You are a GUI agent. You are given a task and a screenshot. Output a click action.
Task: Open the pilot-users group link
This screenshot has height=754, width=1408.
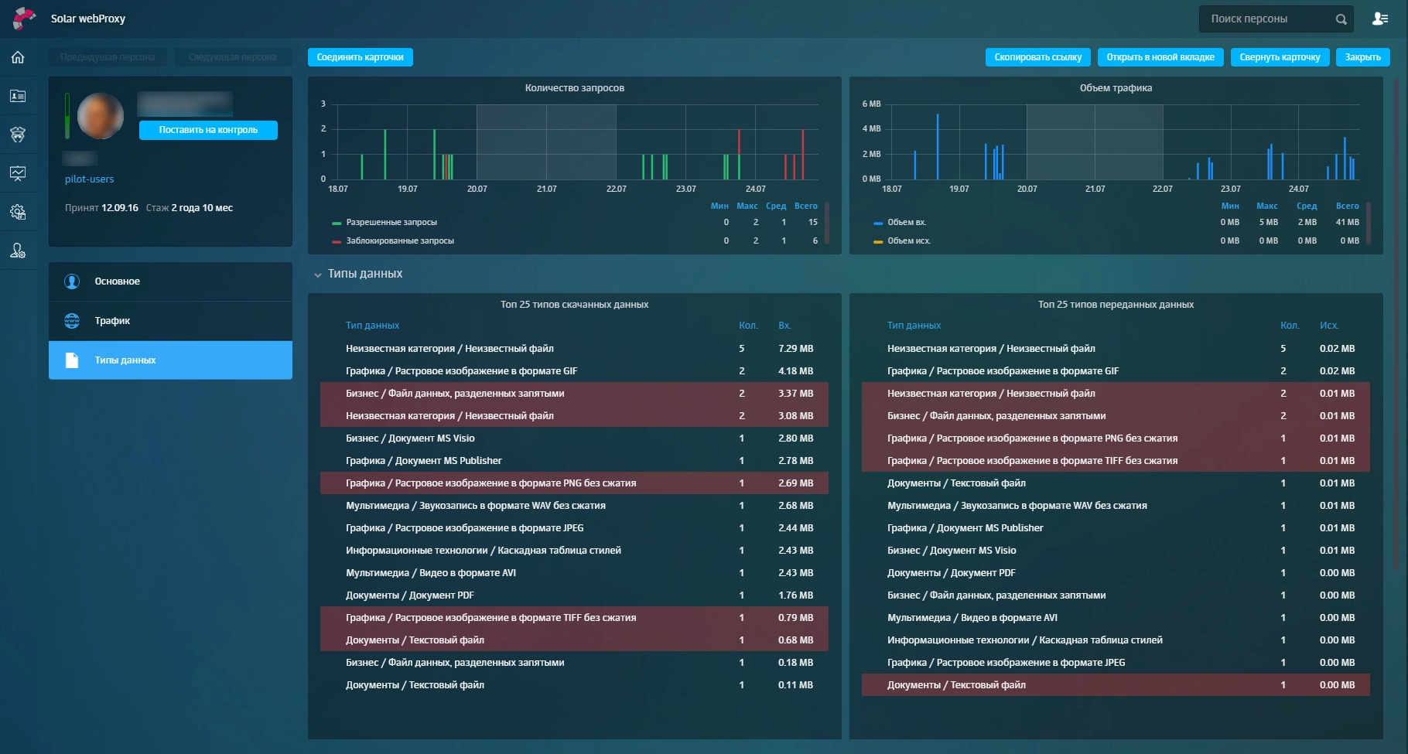pyautogui.click(x=89, y=179)
